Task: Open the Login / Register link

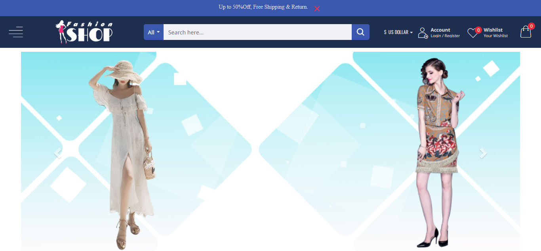Action: pos(445,36)
